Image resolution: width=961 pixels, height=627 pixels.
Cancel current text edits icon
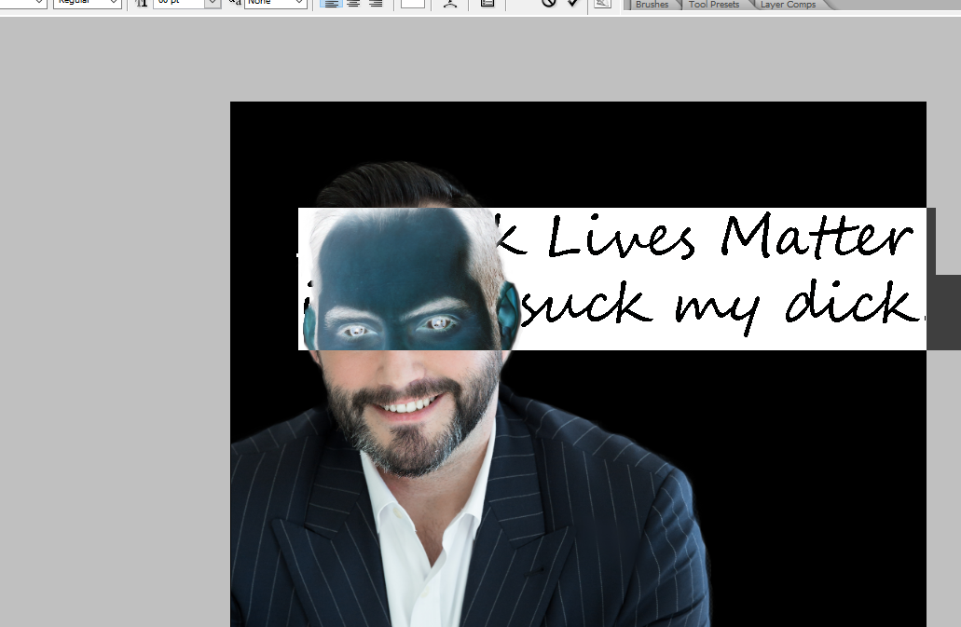[548, 3]
